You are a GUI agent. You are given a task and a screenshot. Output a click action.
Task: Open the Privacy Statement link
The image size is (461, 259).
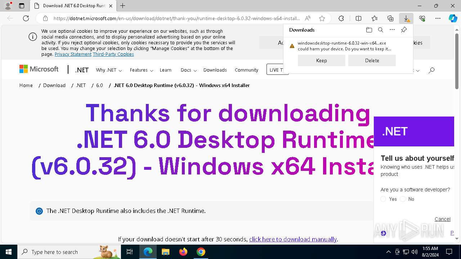tap(73, 54)
